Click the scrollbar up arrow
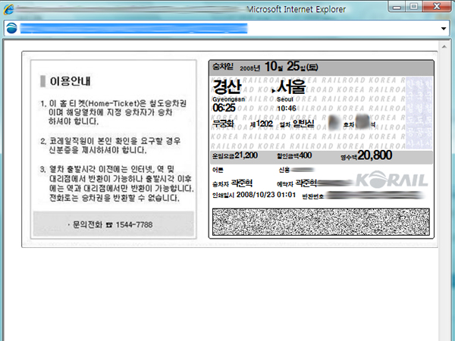The width and height of the screenshot is (455, 341). tap(444, 46)
